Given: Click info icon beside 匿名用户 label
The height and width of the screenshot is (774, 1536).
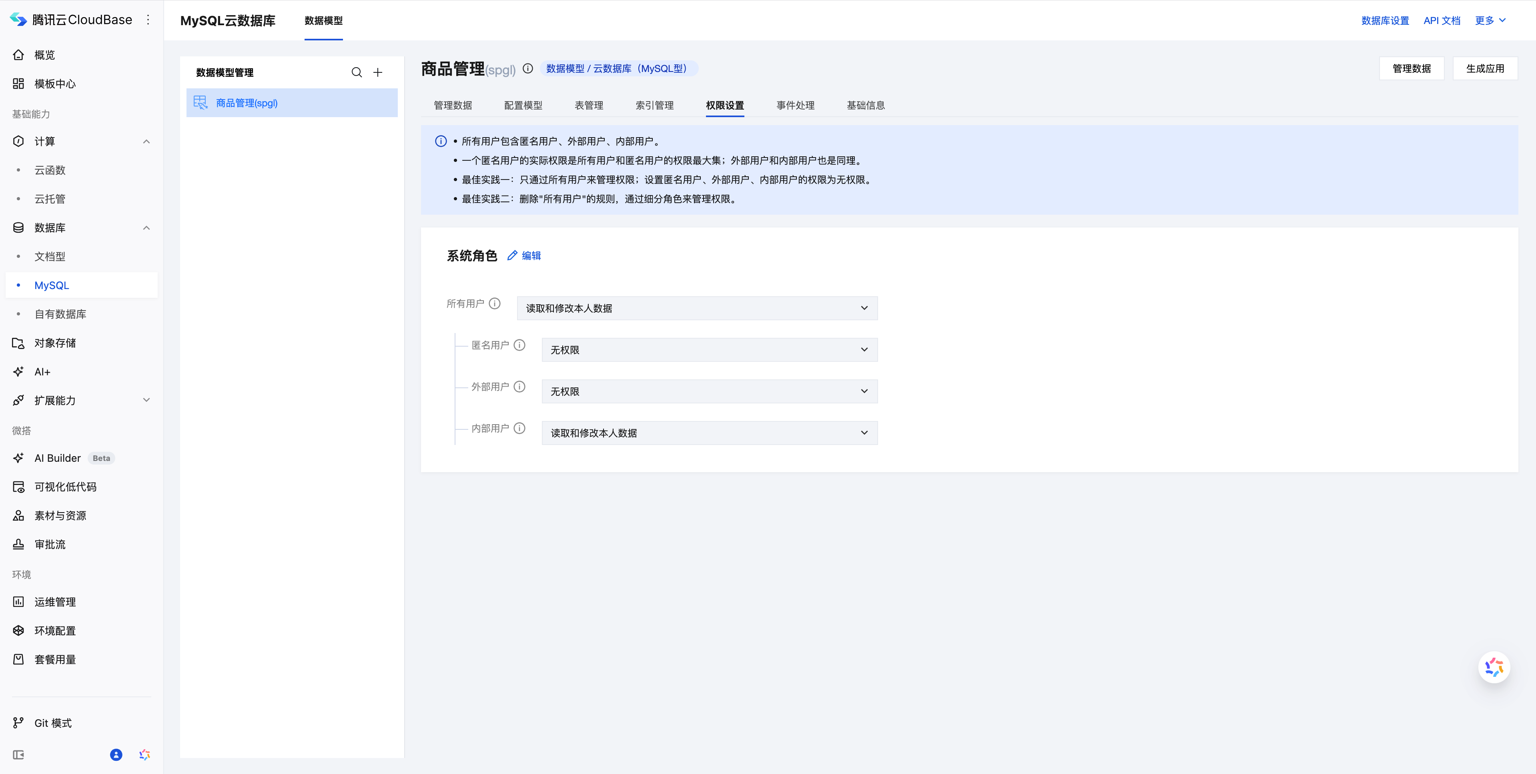Looking at the screenshot, I should pos(520,345).
